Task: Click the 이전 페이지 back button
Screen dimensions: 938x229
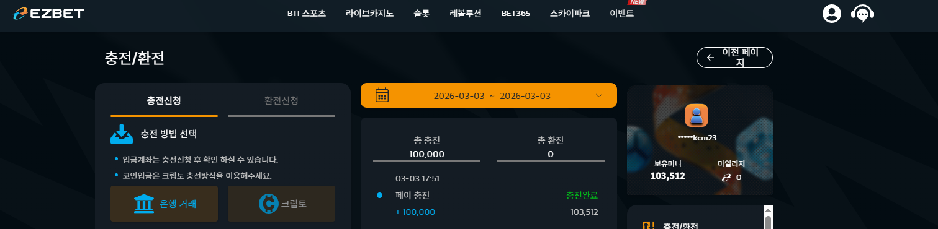Action: pos(735,58)
